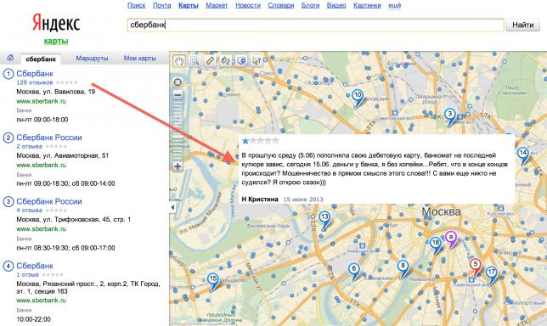Select map pin number 3
The image size is (547, 326).
[450, 115]
